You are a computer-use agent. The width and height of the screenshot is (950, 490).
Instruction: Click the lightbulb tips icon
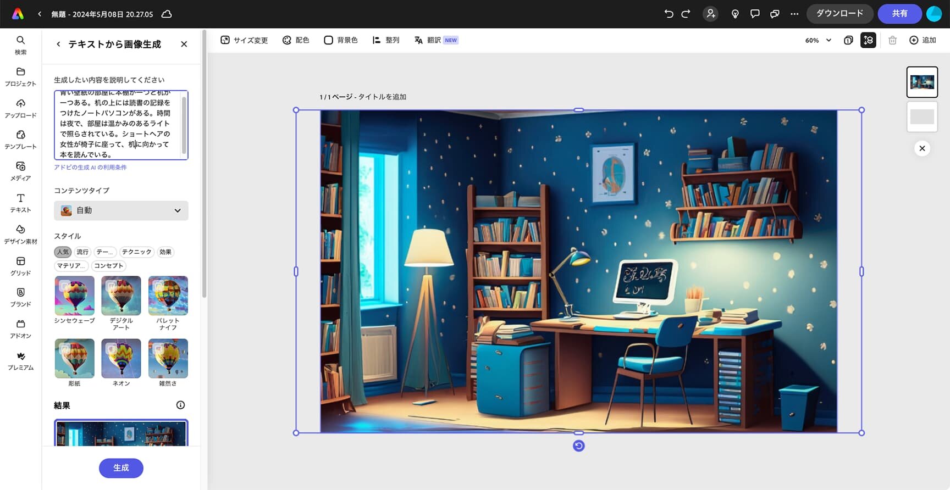click(735, 14)
